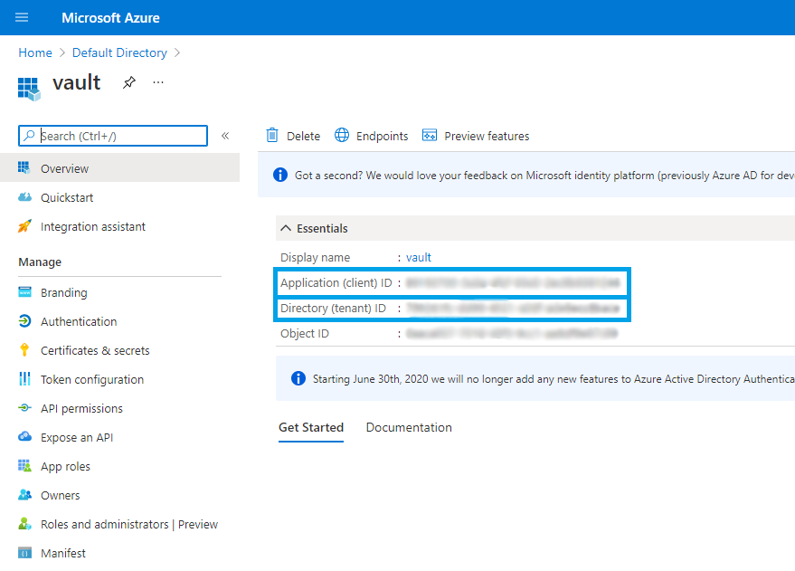Click the Certificates key icon
The width and height of the screenshot is (795, 571).
coord(24,350)
